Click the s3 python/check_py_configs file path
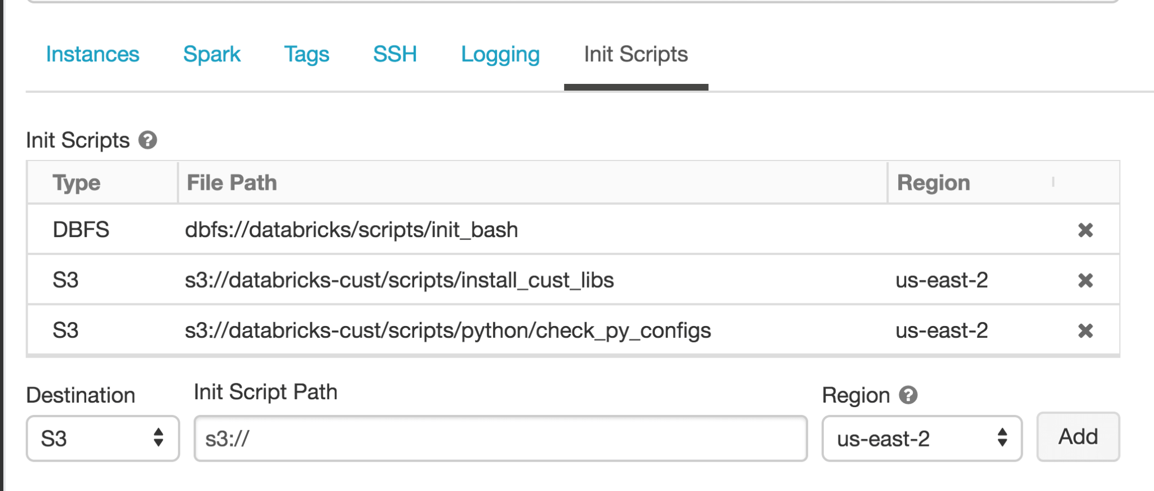Screen dimensions: 1154x491 point(448,331)
